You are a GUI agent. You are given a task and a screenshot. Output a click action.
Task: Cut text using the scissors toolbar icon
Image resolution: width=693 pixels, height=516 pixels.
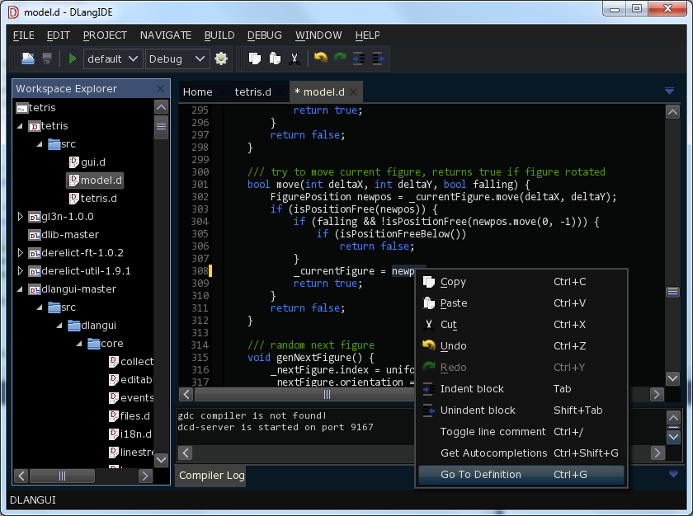pyautogui.click(x=295, y=59)
